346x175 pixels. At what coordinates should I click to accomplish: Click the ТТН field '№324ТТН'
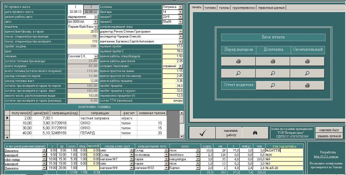click(x=284, y=150)
